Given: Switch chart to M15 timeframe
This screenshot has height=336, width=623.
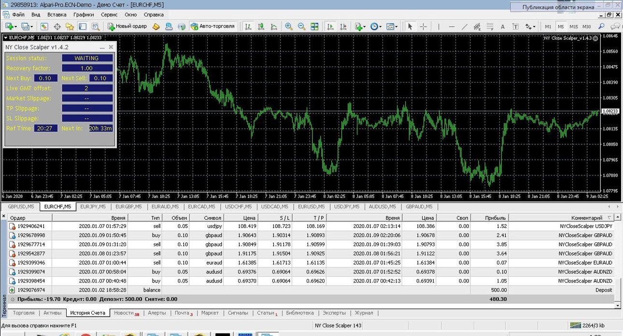Looking at the screenshot, I should click(573, 27).
